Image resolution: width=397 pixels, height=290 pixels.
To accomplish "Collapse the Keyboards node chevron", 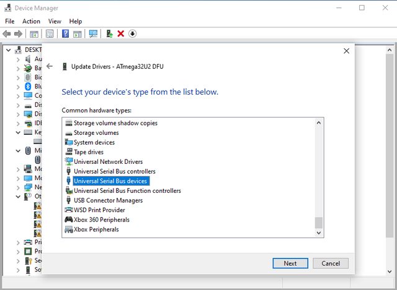I will [18, 132].
